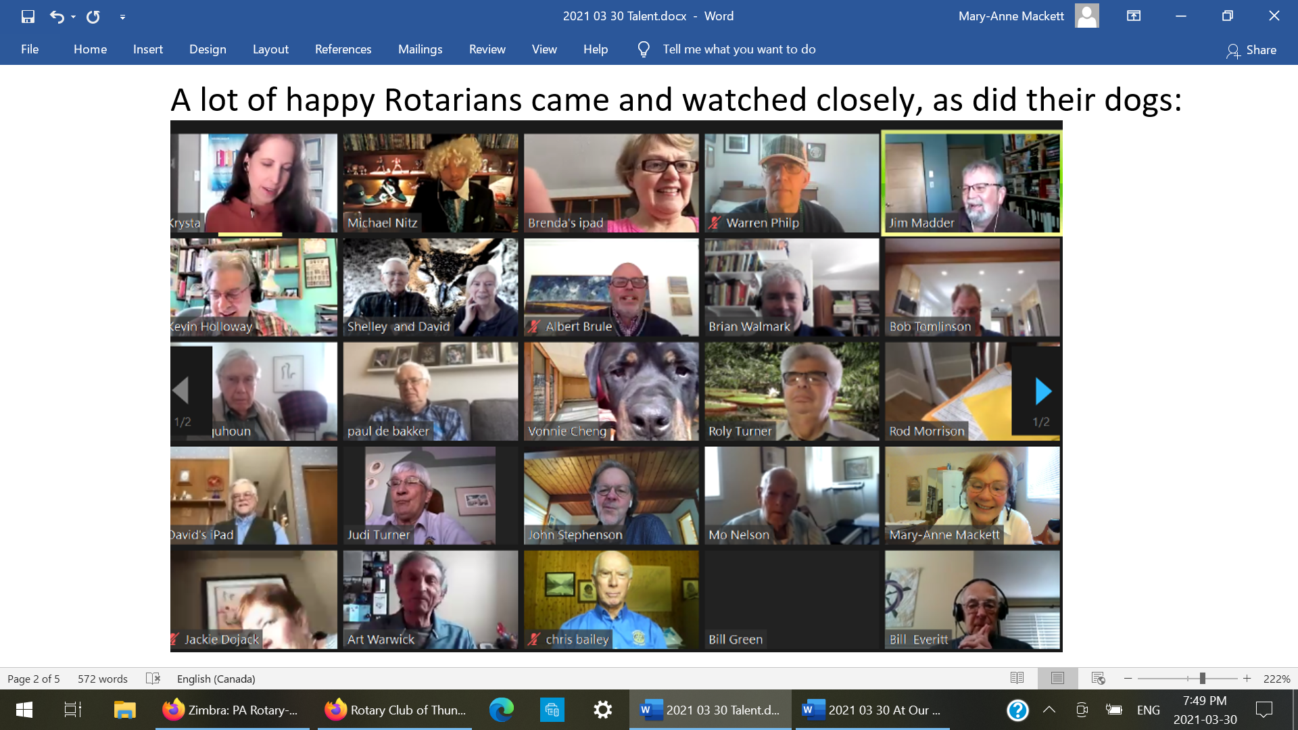Click the Share button
Image resolution: width=1298 pixels, height=730 pixels.
pyautogui.click(x=1251, y=50)
